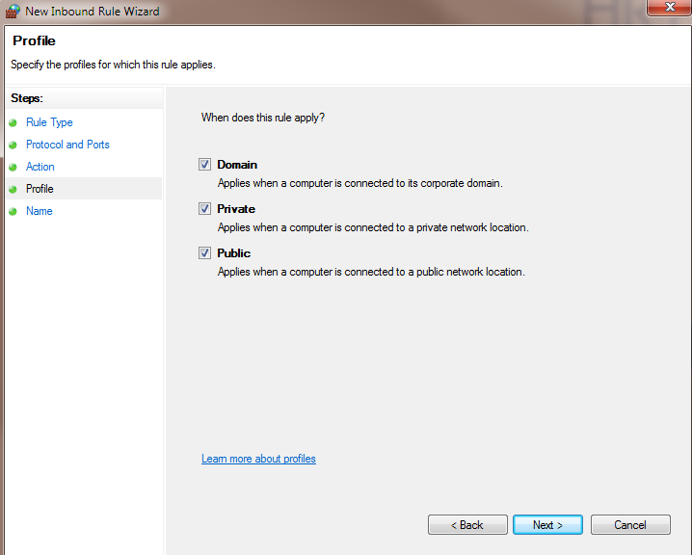
Task: Click the green bullet beside Protocol and Ports
Action: click(x=13, y=145)
